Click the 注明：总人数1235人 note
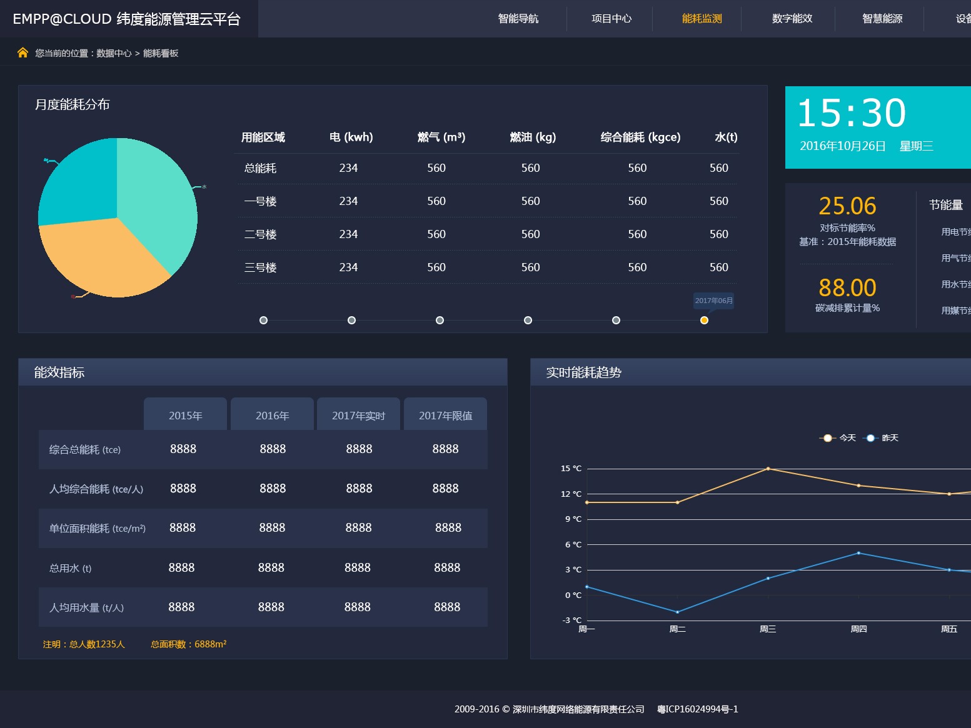Viewport: 971px width, 728px height. point(84,644)
